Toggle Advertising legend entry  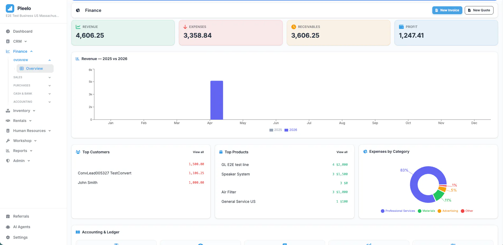448,211
